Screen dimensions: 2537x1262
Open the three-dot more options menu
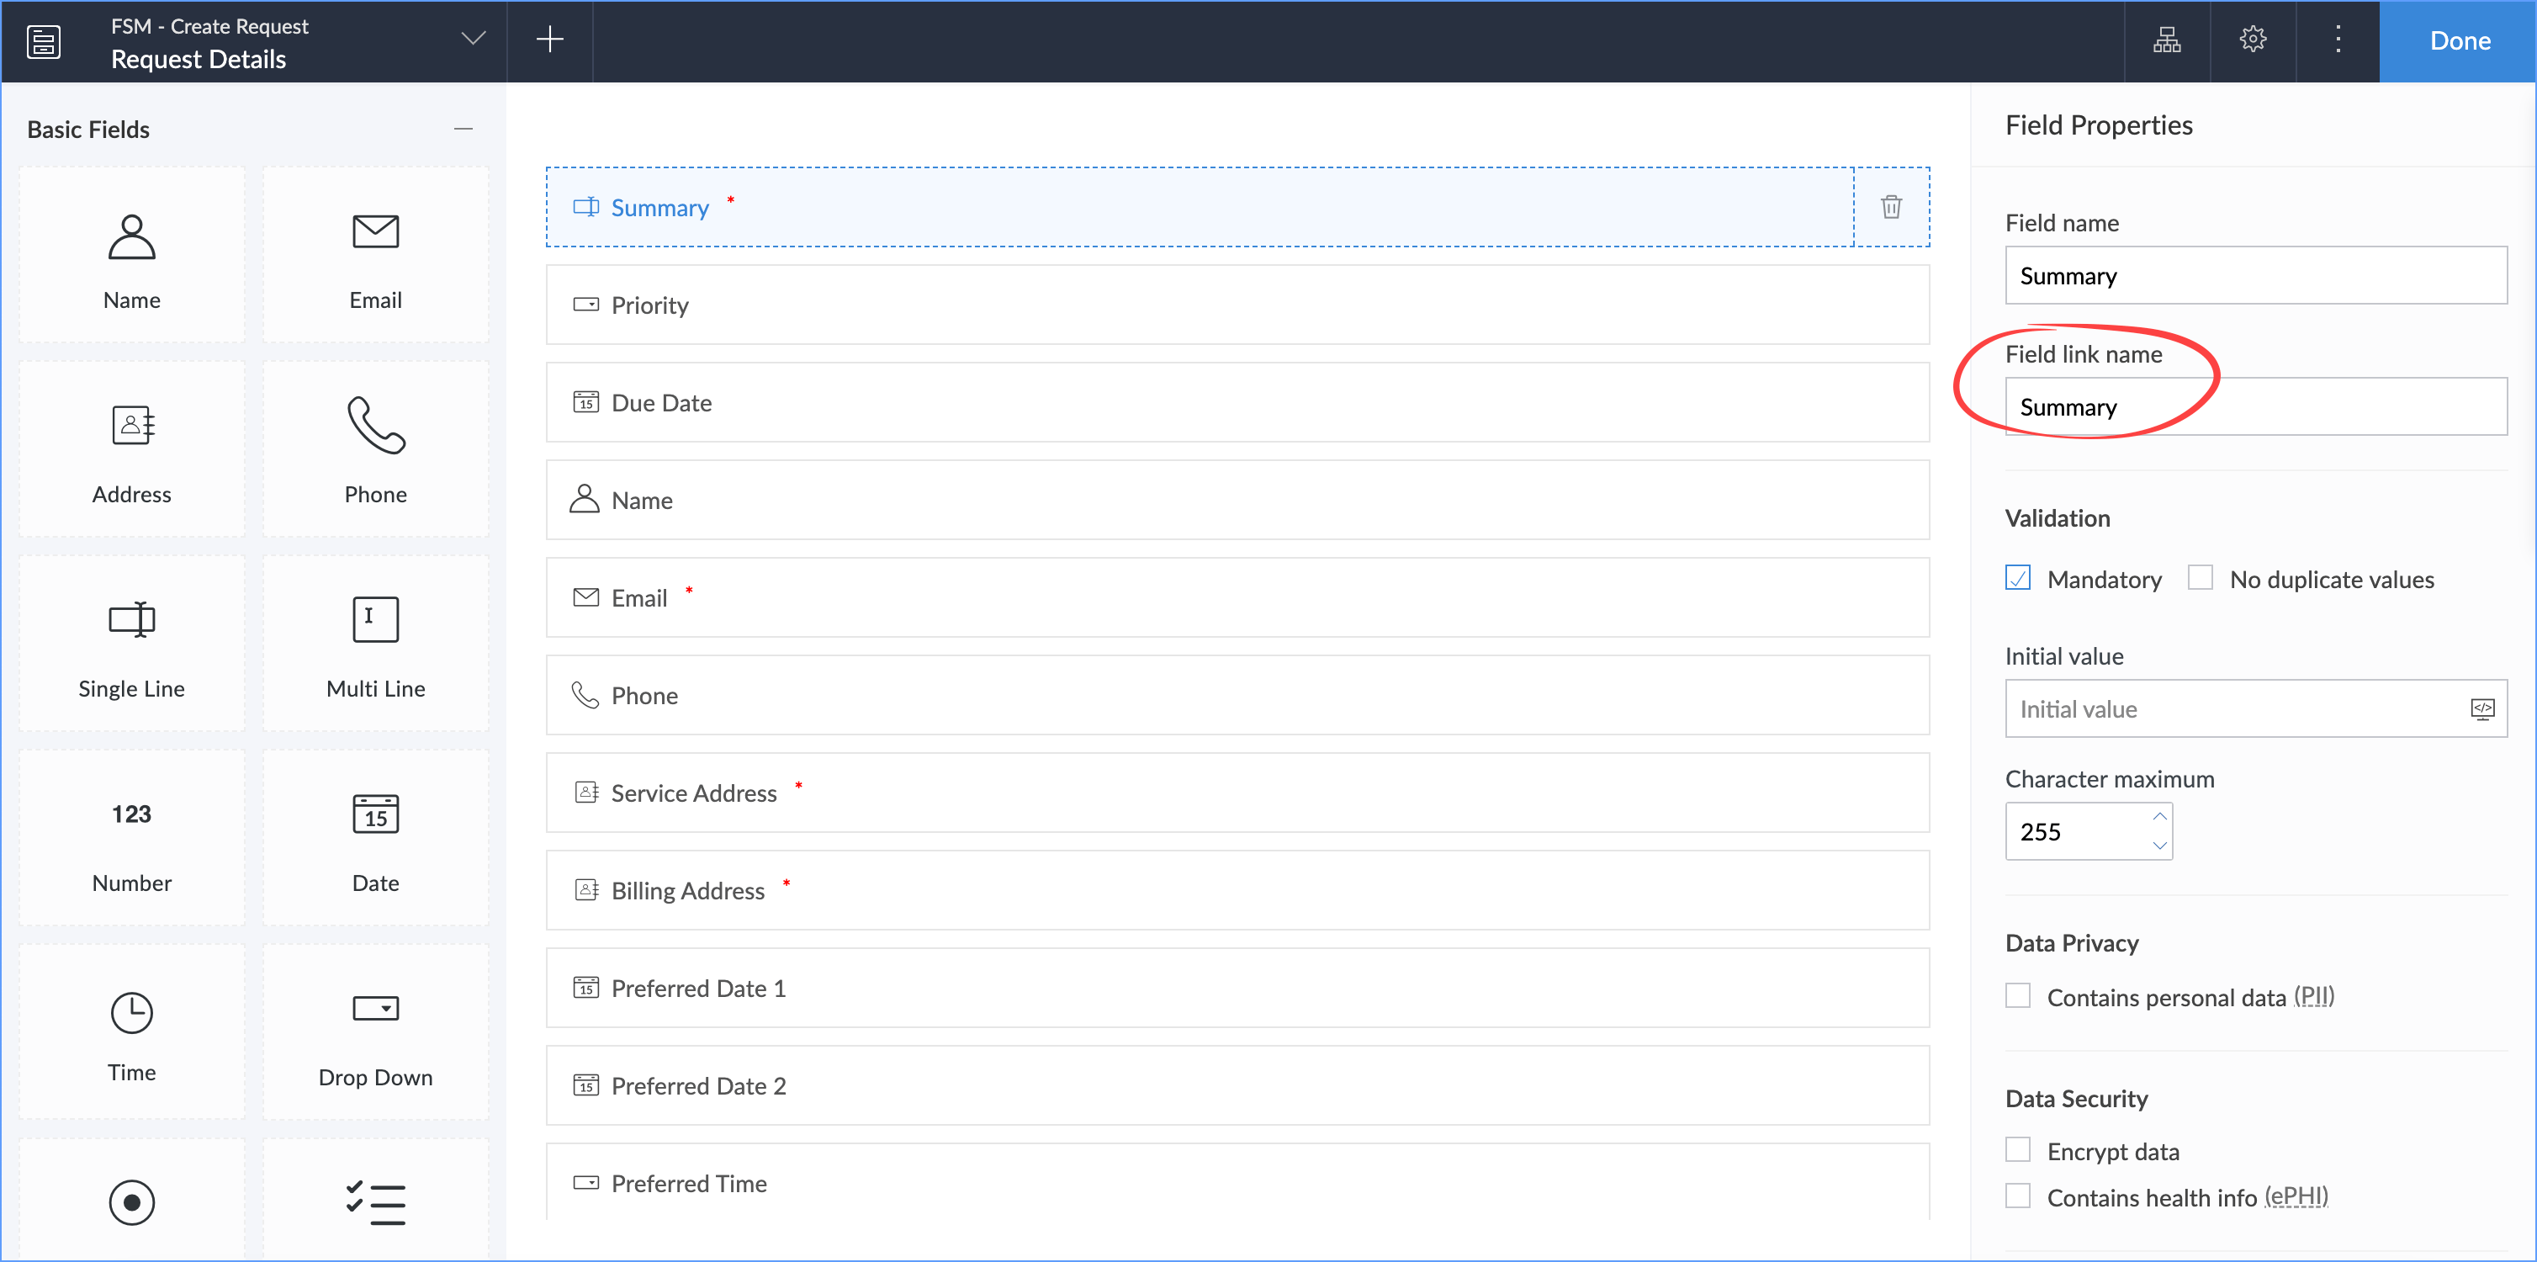pyautogui.click(x=2337, y=40)
